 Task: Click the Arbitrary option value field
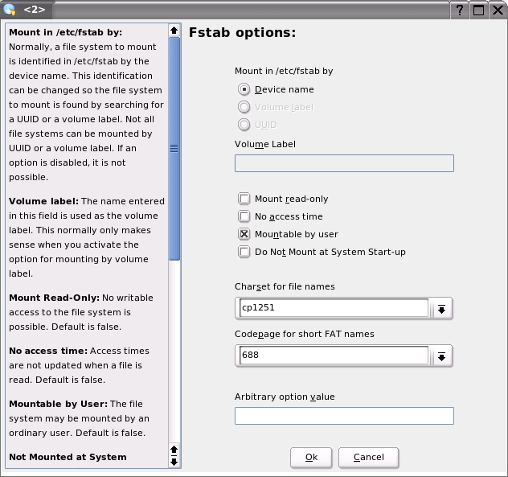(x=344, y=416)
